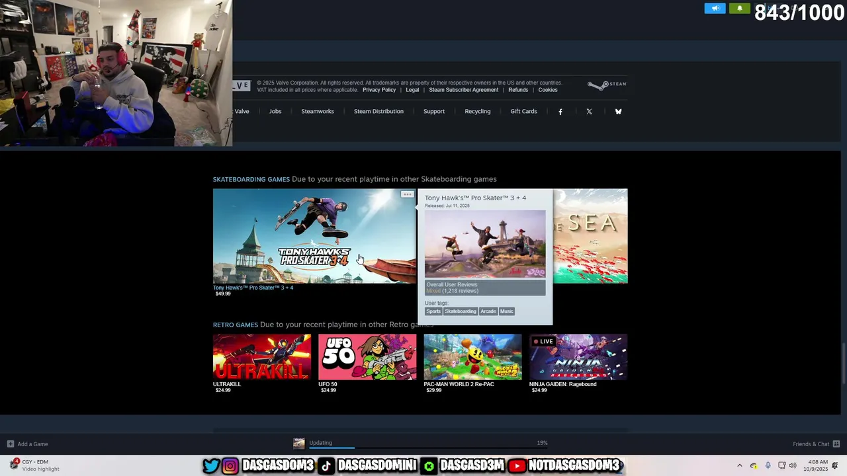Open the SEA game capsule image
The width and height of the screenshot is (847, 476).
pyautogui.click(x=590, y=236)
